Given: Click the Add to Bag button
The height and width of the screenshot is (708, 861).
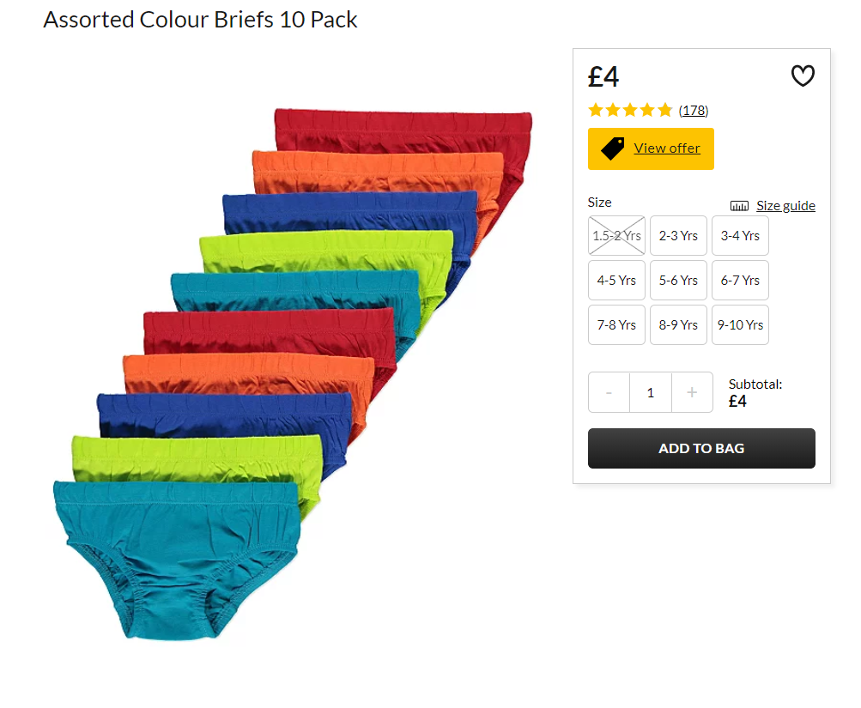Looking at the screenshot, I should (x=701, y=448).
